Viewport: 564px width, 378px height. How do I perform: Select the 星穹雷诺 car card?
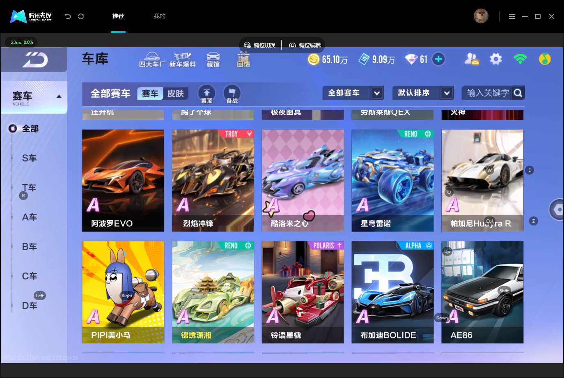393,181
